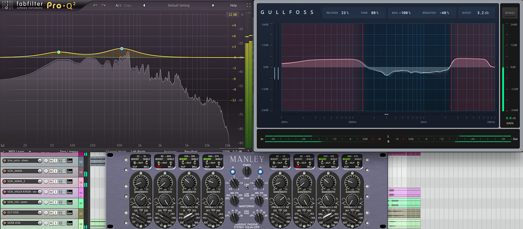Click left channel Manley high pass knob

click(x=234, y=218)
